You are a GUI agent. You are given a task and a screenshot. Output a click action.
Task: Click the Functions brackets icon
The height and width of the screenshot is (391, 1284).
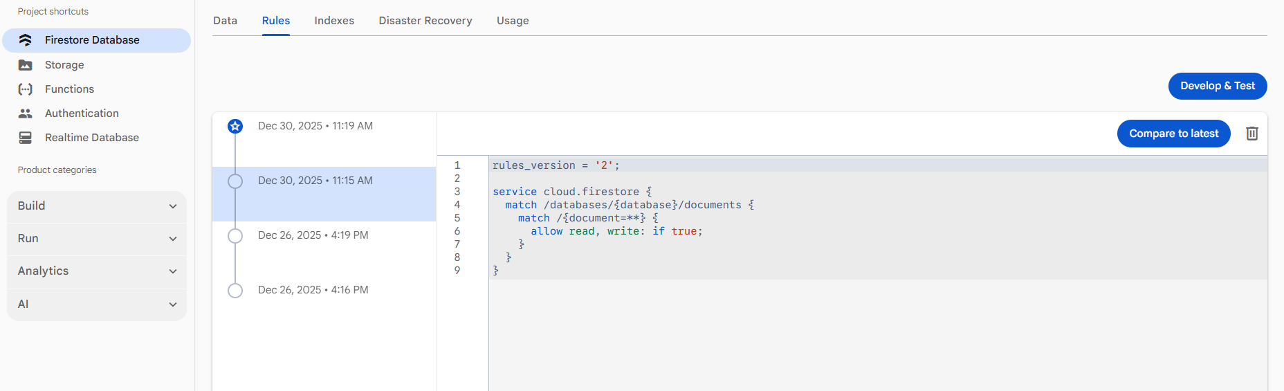tap(26, 89)
